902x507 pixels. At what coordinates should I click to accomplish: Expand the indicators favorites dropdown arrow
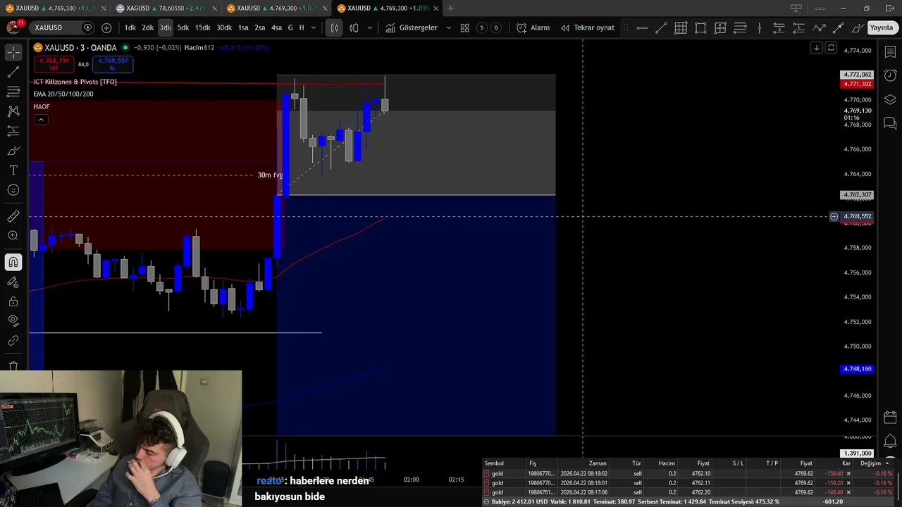click(449, 27)
